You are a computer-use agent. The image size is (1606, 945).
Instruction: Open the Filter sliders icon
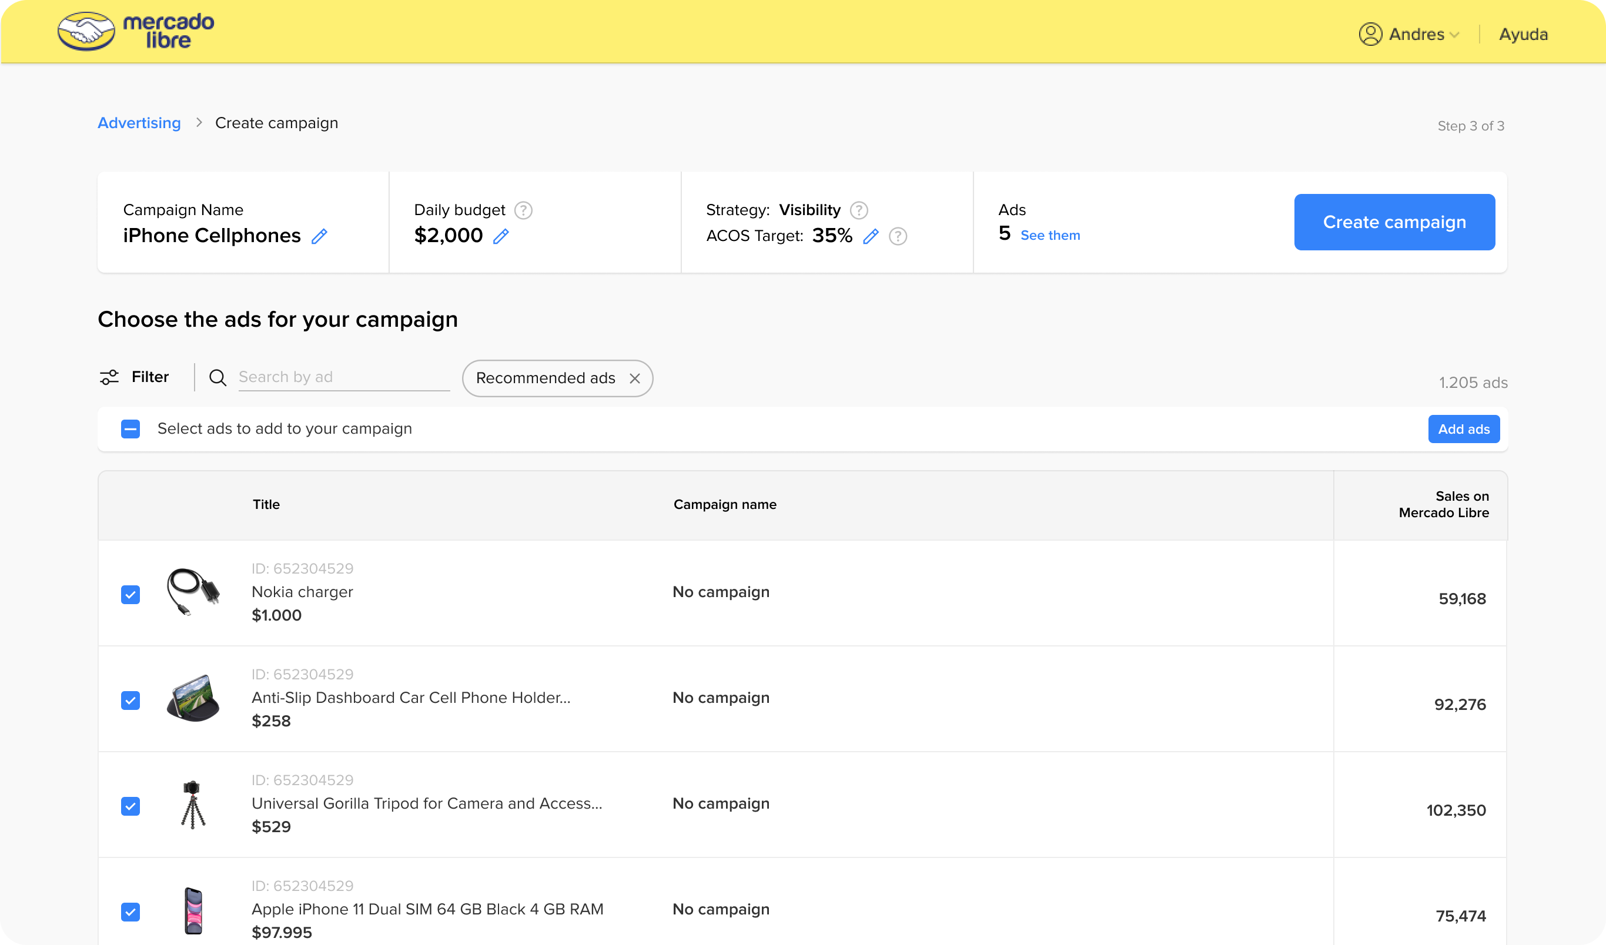(x=109, y=377)
